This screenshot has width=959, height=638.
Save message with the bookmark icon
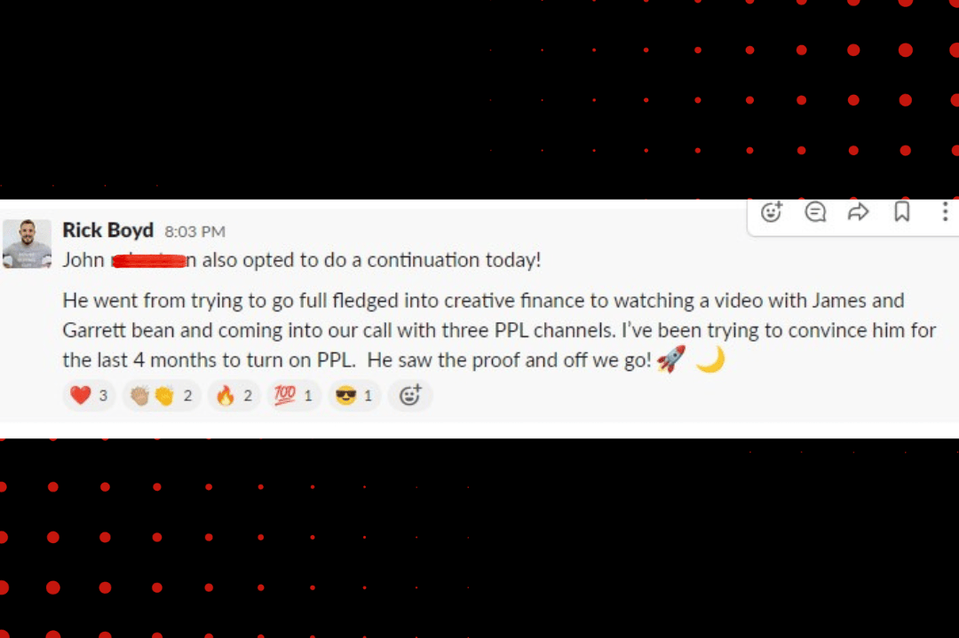pos(902,212)
